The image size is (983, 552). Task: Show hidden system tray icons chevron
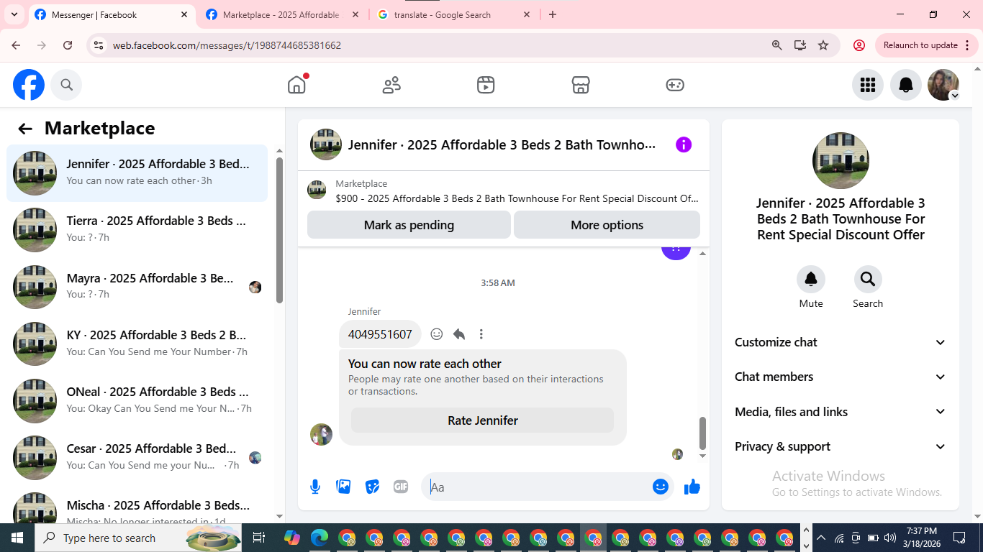[820, 538]
